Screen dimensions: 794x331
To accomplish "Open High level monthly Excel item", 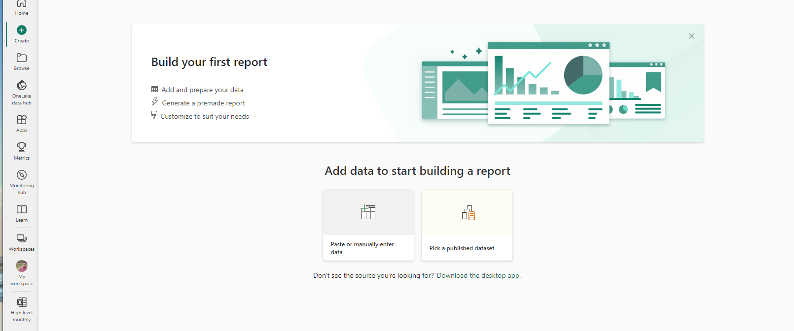I will tap(22, 309).
